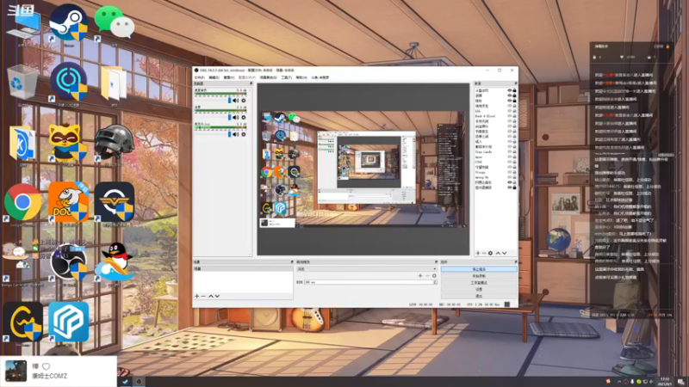Pop out the audio mixer dock

pos(251,83)
